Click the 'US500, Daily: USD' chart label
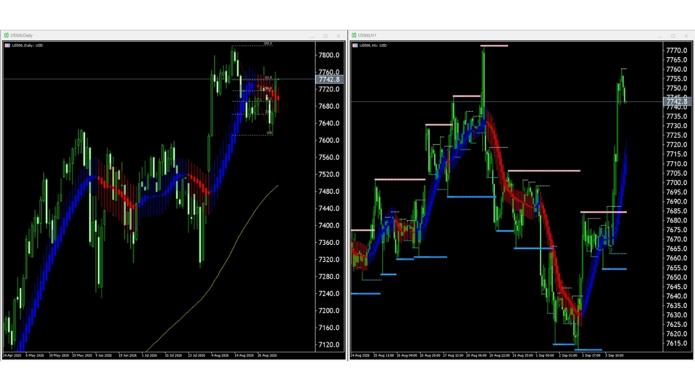 [x=27, y=45]
